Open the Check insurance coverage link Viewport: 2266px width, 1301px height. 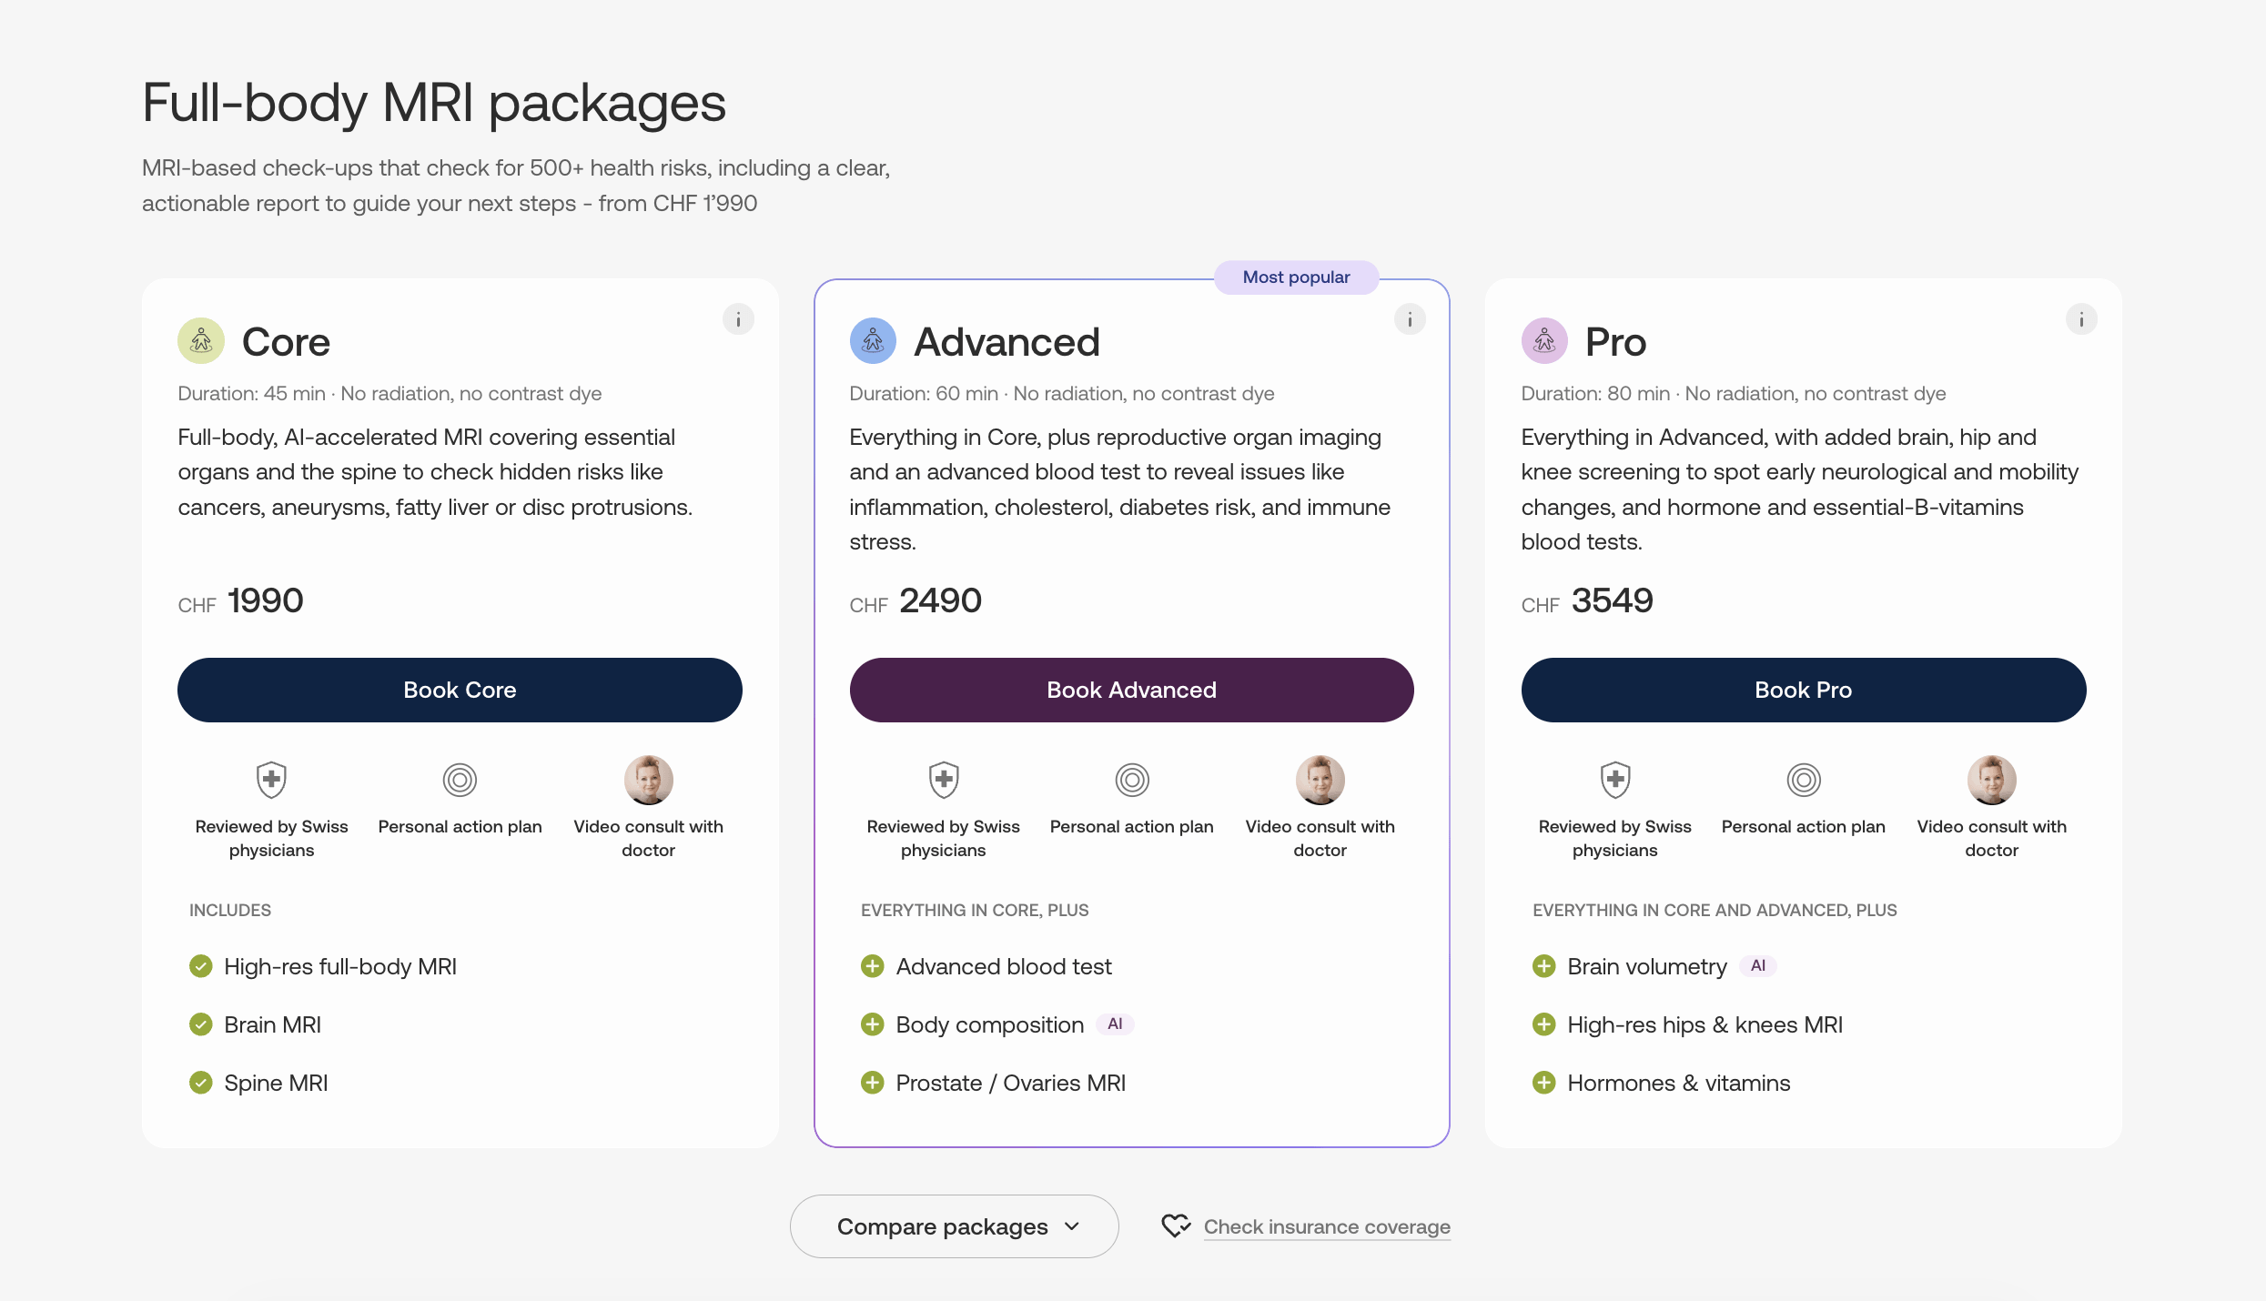pyautogui.click(x=1327, y=1226)
